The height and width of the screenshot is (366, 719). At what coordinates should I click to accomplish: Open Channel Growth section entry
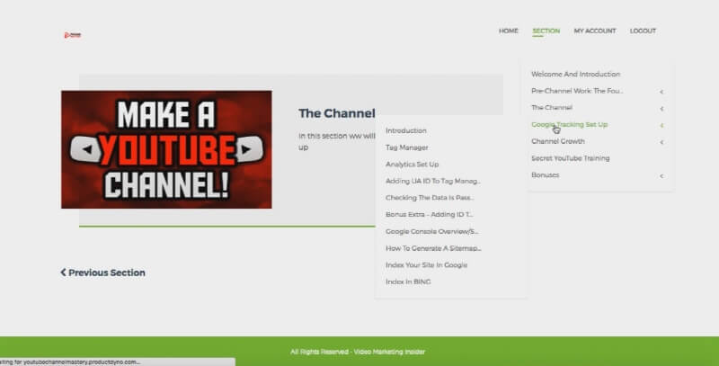pyautogui.click(x=557, y=141)
